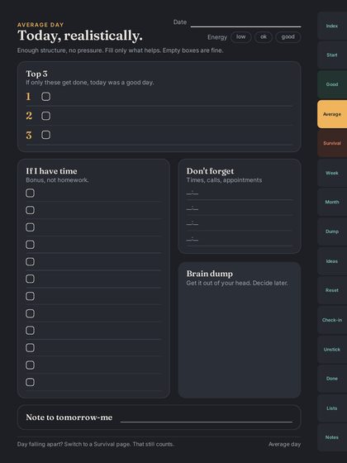Click the 'Bonus, not homework.' subtitle
Screen dimensions: 347x463
(x=57, y=180)
